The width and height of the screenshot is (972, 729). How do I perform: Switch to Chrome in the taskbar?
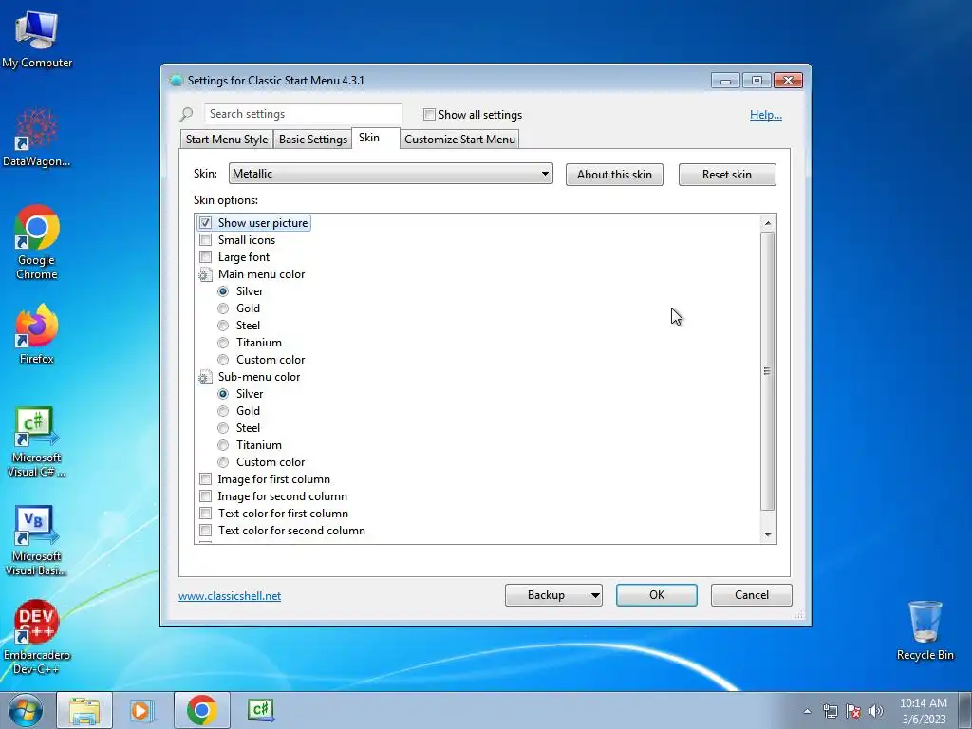(x=201, y=710)
